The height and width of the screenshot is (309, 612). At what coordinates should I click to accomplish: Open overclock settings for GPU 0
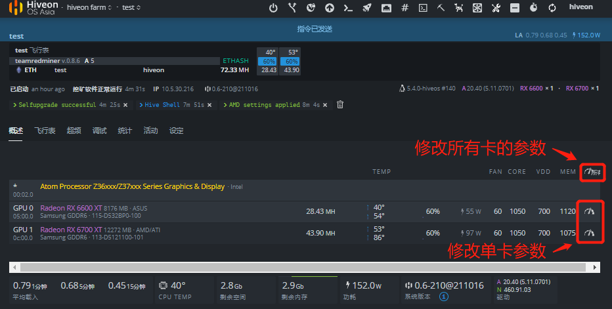[589, 211]
